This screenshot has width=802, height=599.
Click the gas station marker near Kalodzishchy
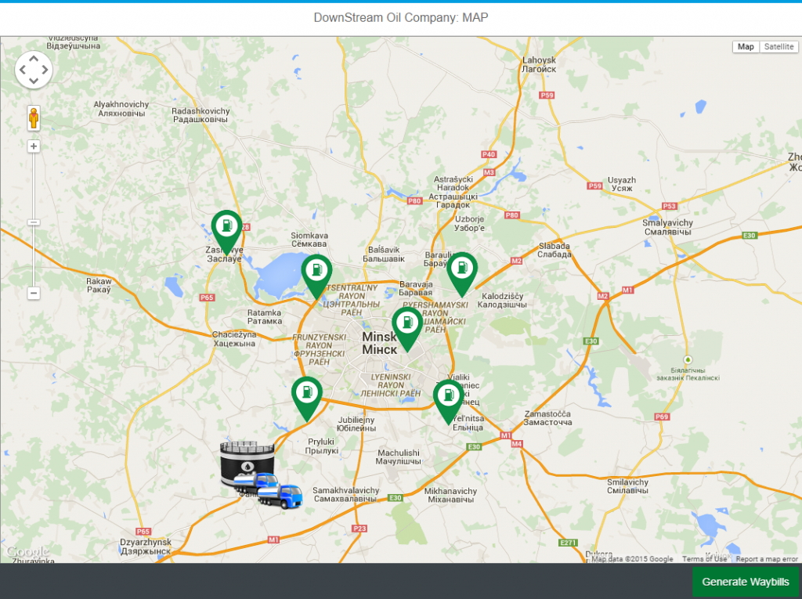click(x=462, y=274)
